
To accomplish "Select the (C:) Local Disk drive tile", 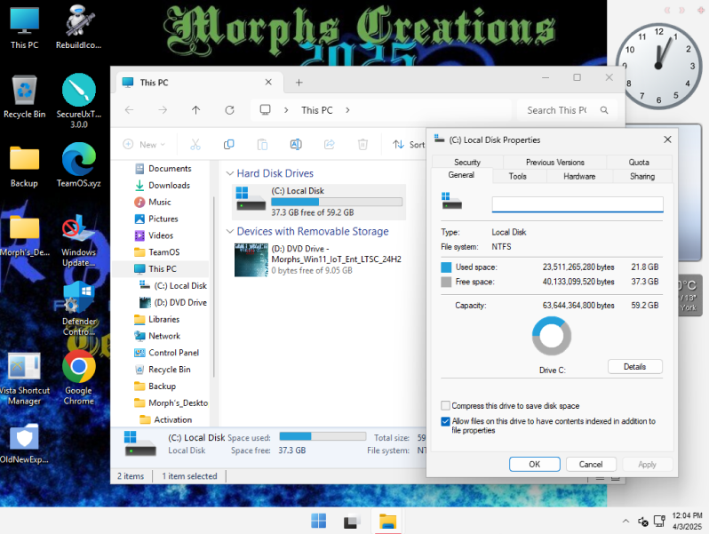I will (319, 202).
